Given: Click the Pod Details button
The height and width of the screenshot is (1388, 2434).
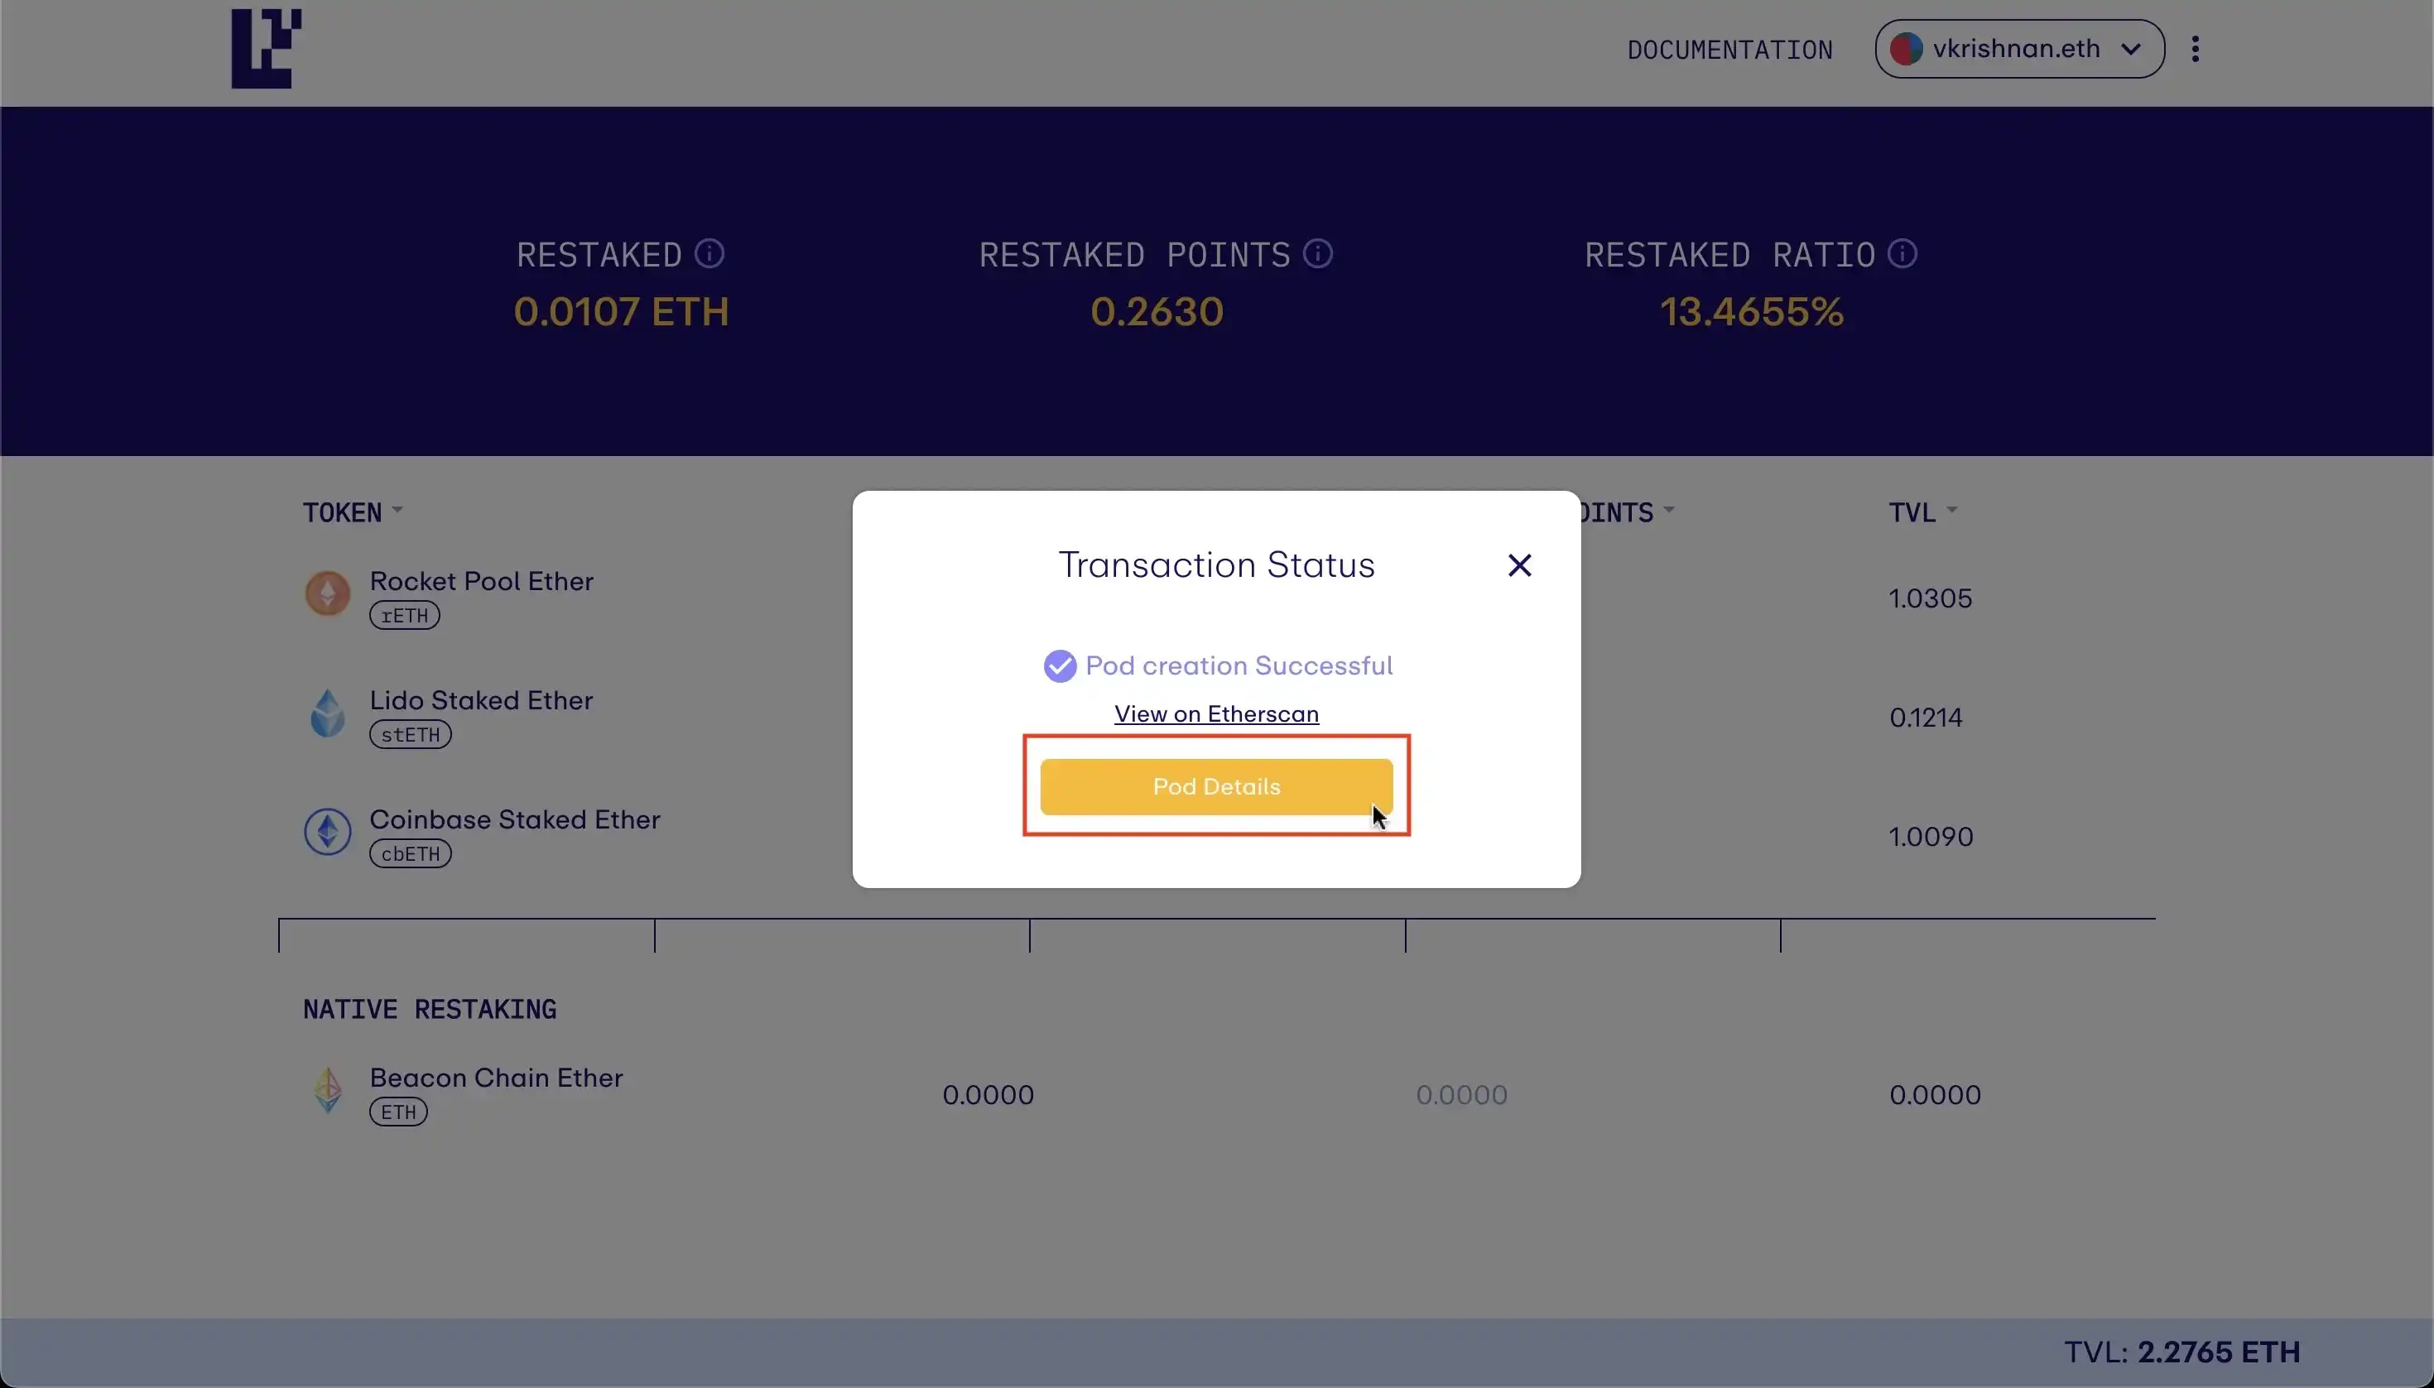Looking at the screenshot, I should 1215,786.
